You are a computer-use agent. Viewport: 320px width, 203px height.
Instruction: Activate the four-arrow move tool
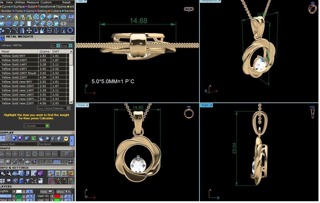tap(29, 30)
